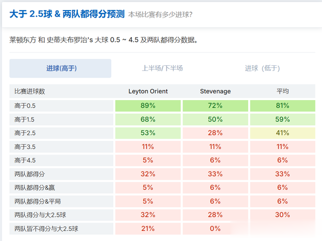Image resolution: width=322 pixels, height=241 pixels.
Task: Select the 高于3.5 row label
Action: (25, 146)
